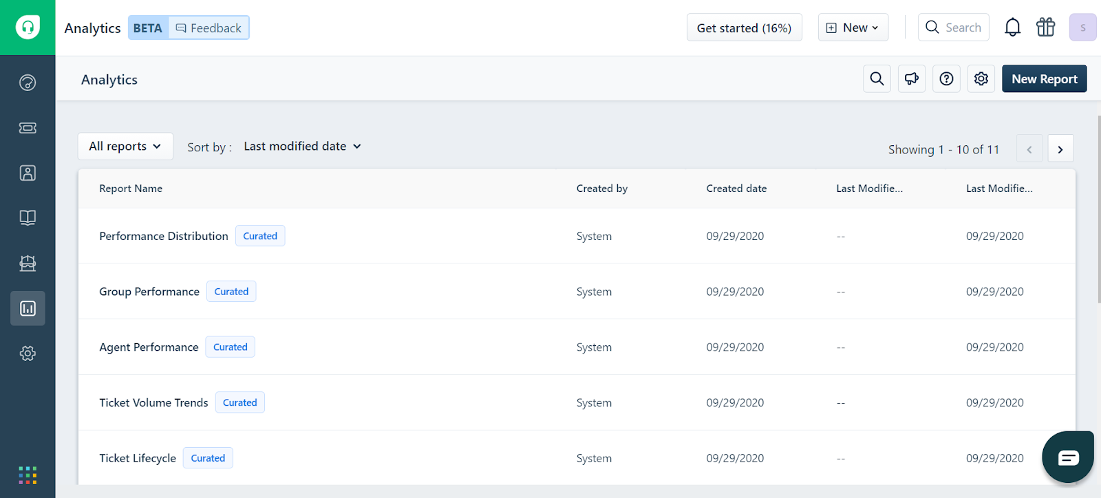Open the gift box icon in the header
1101x498 pixels.
1046,28
